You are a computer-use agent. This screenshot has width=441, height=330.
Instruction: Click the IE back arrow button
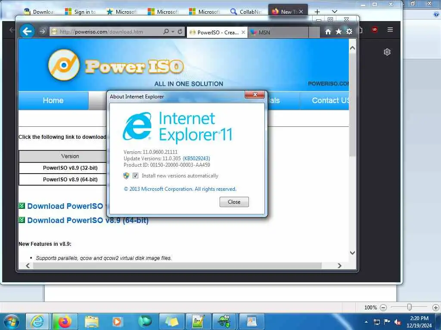(x=27, y=31)
